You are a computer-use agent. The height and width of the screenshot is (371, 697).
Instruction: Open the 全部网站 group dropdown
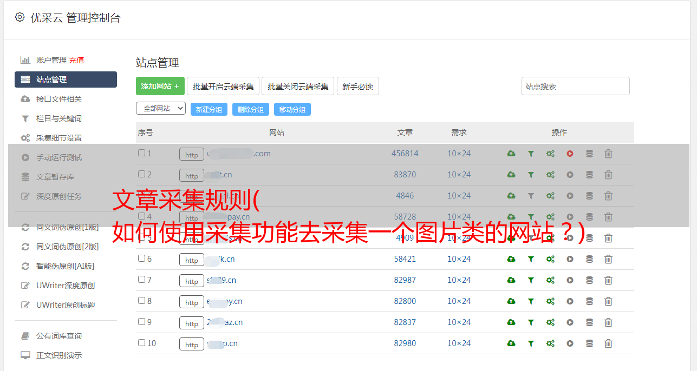point(160,109)
